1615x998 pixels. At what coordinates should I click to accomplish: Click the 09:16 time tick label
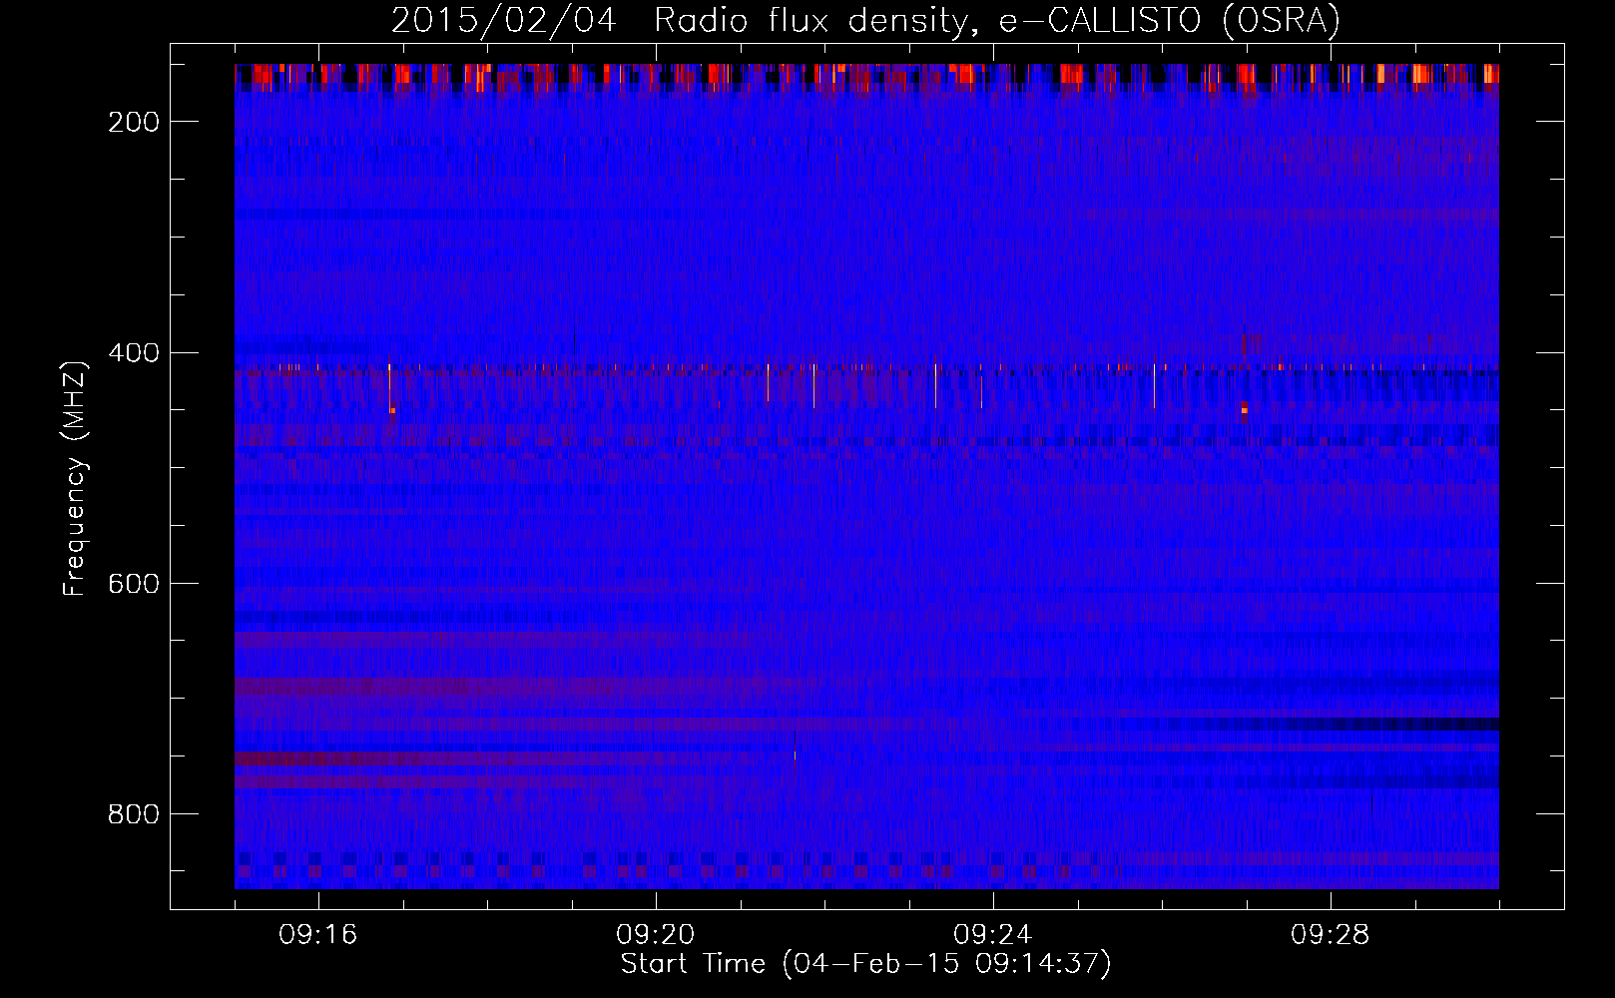coord(318,935)
